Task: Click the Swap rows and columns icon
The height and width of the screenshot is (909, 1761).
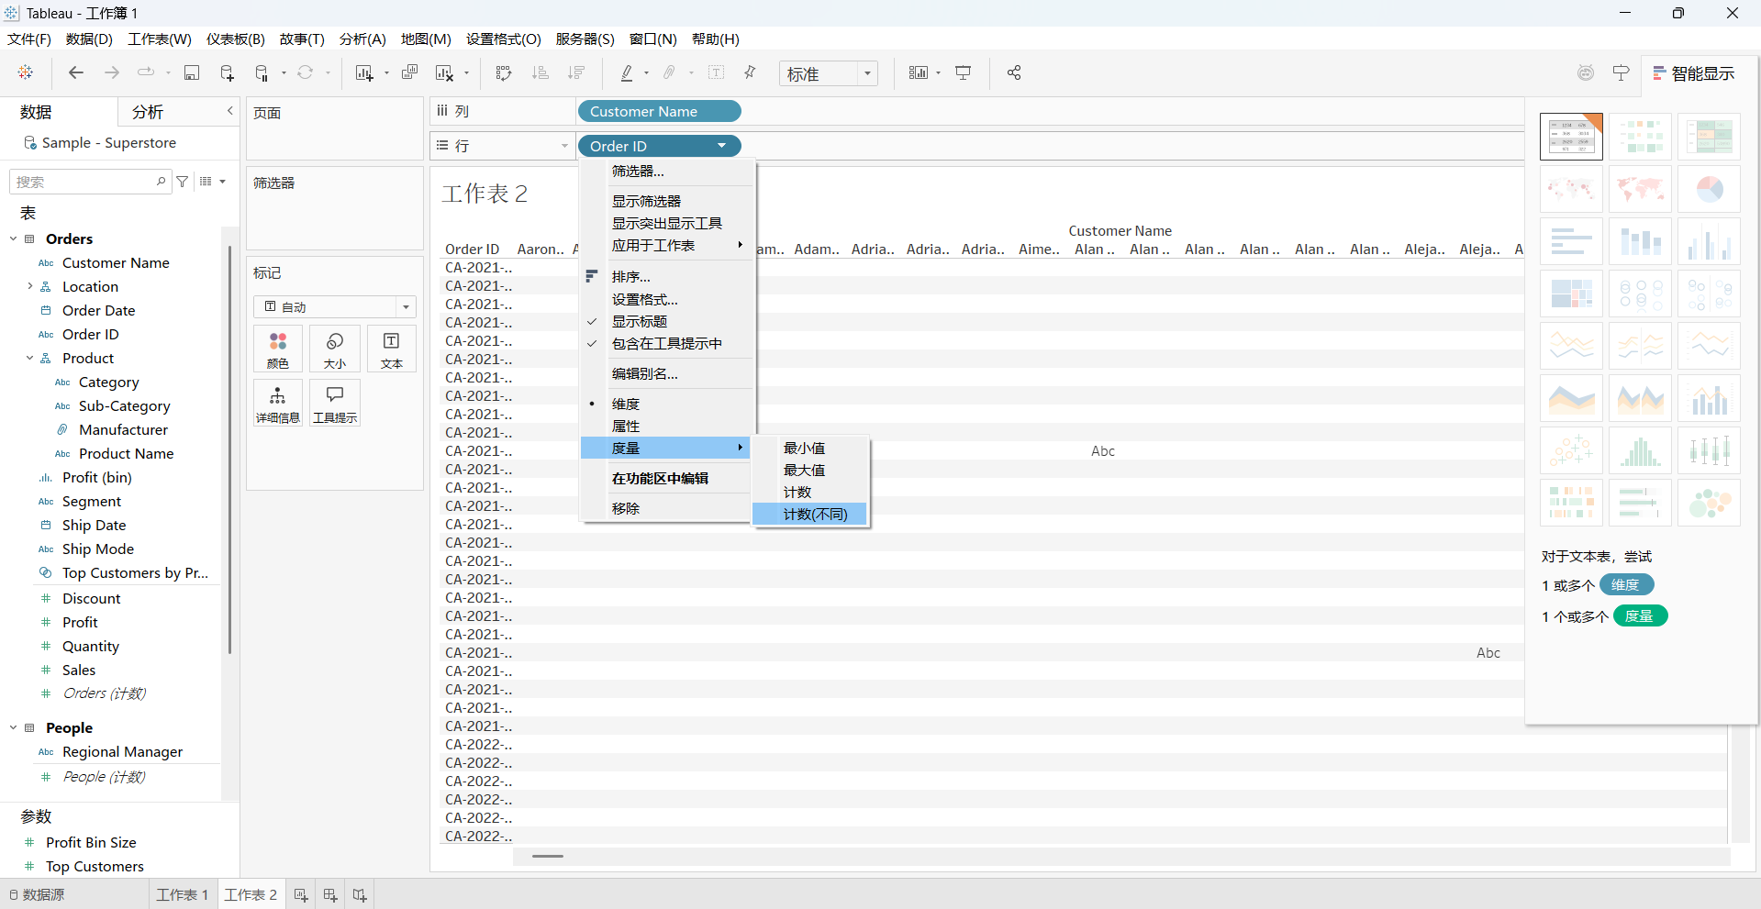Action: point(504,72)
